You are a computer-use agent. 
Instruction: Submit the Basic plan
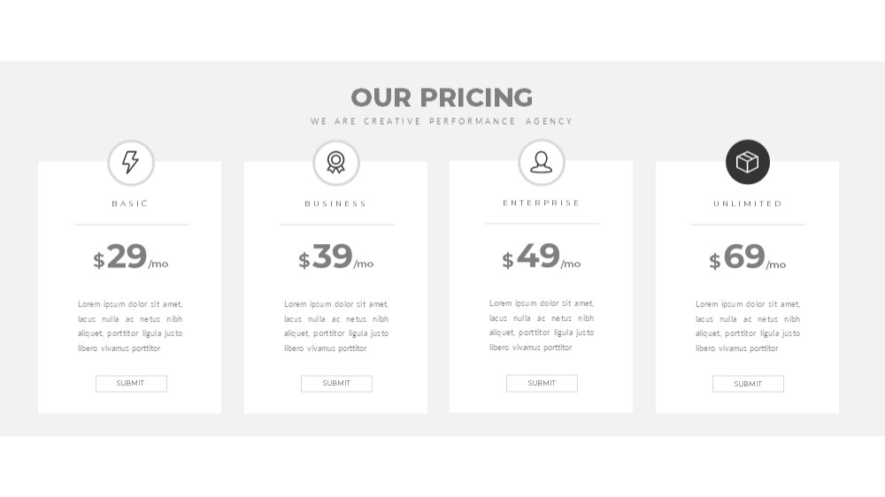pos(131,384)
